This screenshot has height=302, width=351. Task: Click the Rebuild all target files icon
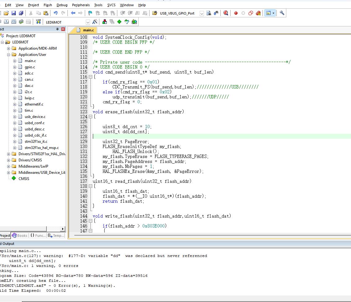point(14,22)
